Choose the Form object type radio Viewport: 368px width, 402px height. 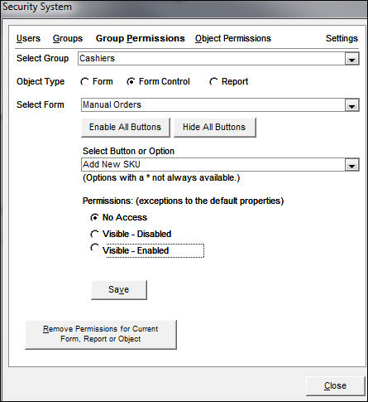(x=84, y=82)
